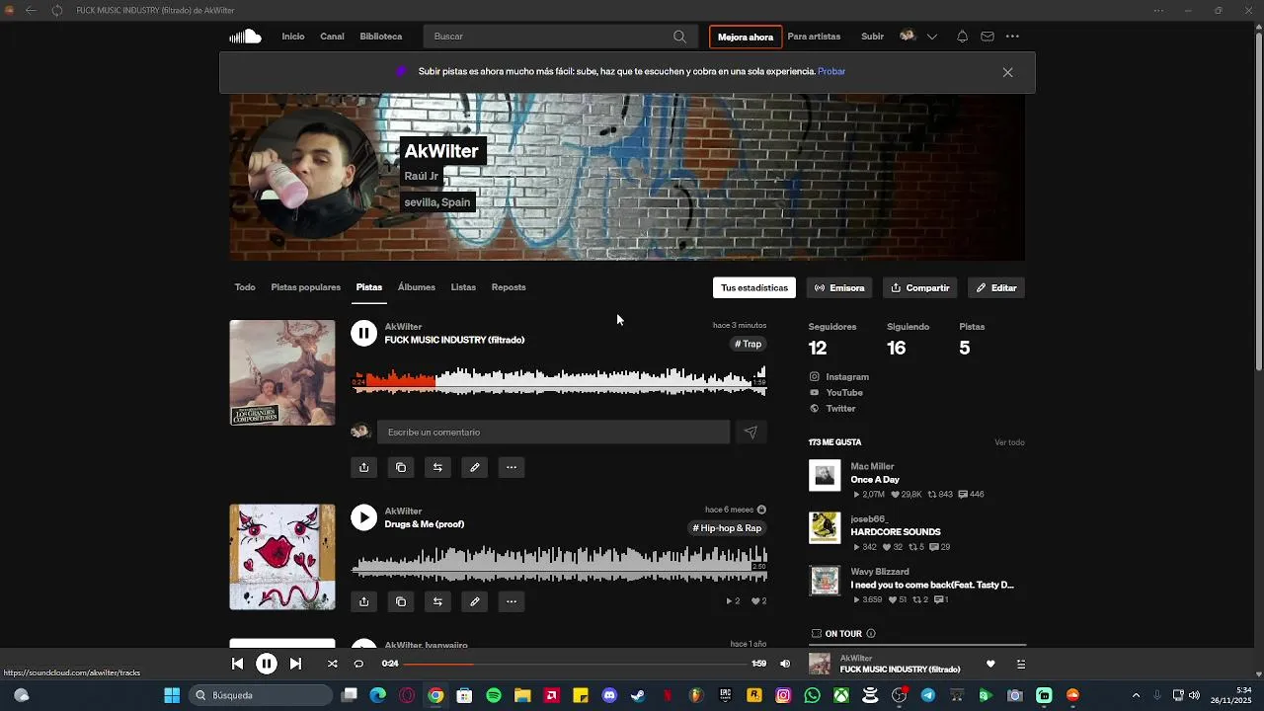The height and width of the screenshot is (711, 1264).
Task: Open more options for Drugs & Me
Action: 512,601
